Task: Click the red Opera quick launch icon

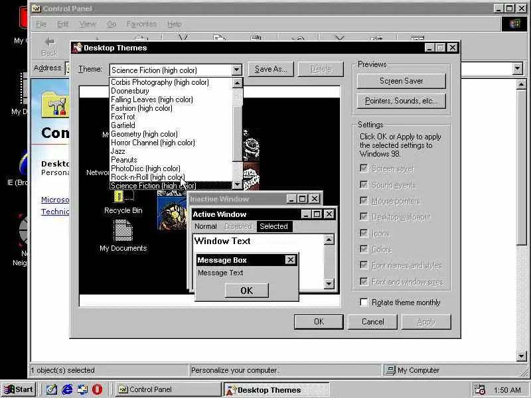Action: [x=97, y=389]
